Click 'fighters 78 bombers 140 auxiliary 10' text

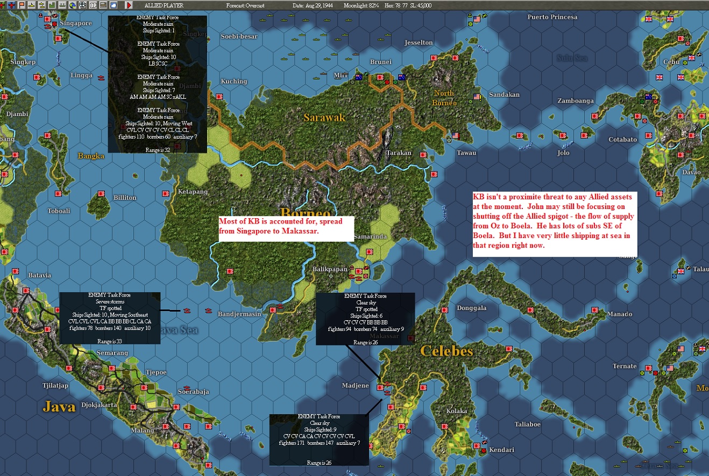110,328
